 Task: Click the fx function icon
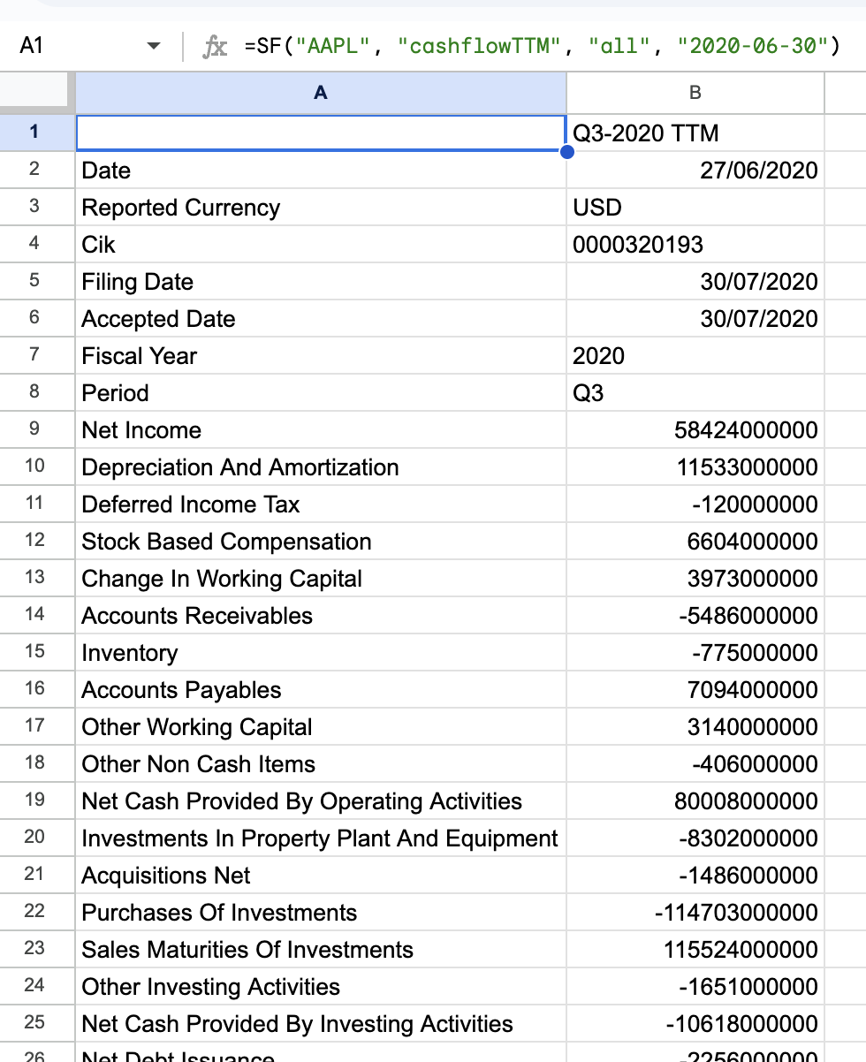[x=216, y=46]
